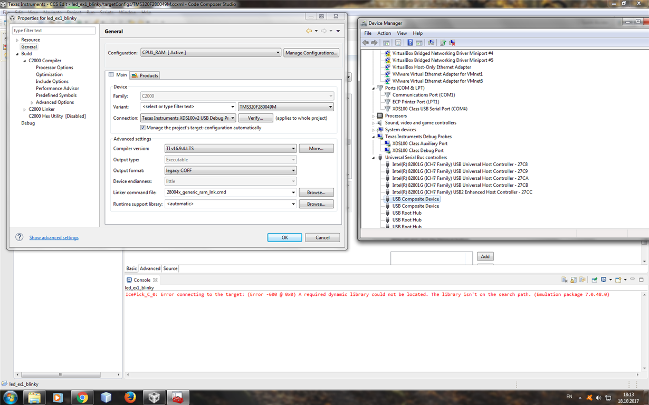
Task: Open the Help menu in Device Manager
Action: 417,33
